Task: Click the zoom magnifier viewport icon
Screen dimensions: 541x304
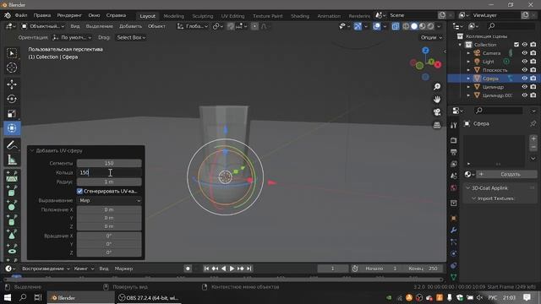Action: click(437, 87)
